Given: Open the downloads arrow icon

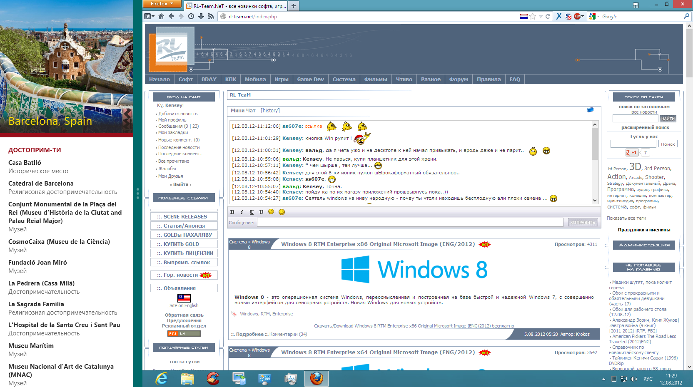Looking at the screenshot, I should 201,16.
